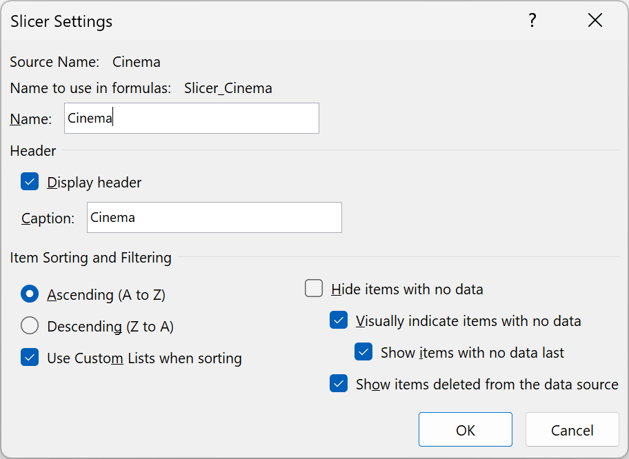Image resolution: width=629 pixels, height=459 pixels.
Task: Click the Slicer_Cinema formula name text
Action: pyautogui.click(x=228, y=88)
